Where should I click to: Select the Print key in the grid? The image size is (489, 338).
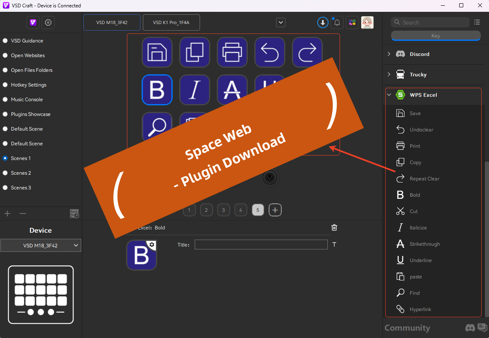(x=232, y=52)
